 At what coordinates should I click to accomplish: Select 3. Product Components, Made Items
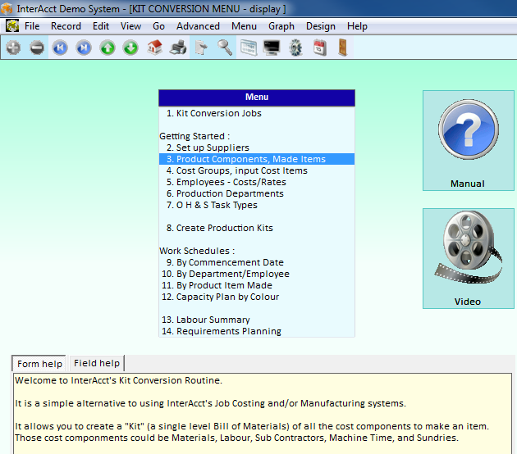[x=257, y=159]
